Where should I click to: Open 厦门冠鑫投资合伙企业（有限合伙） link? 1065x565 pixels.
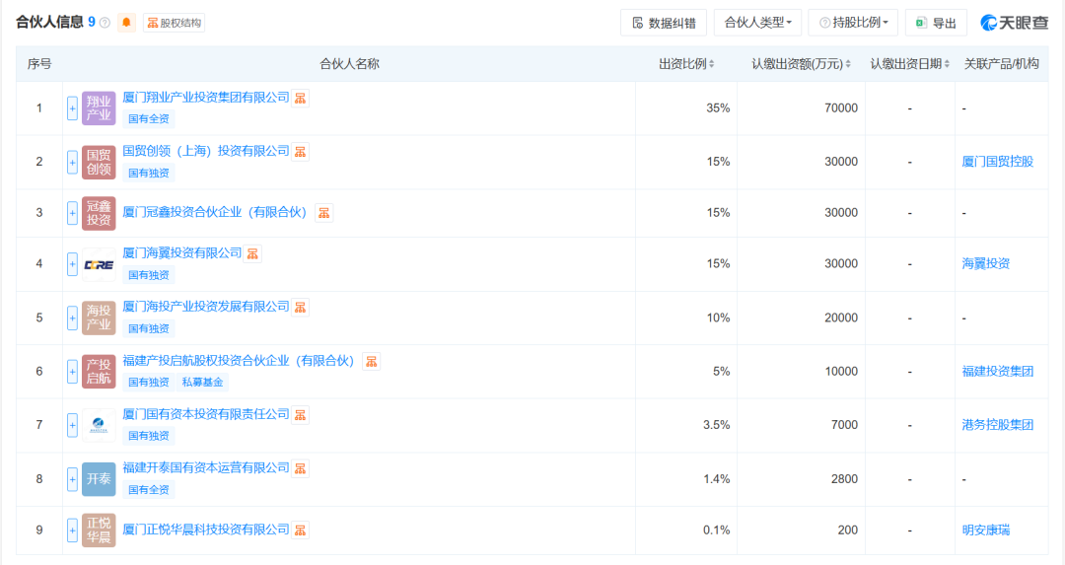point(217,212)
